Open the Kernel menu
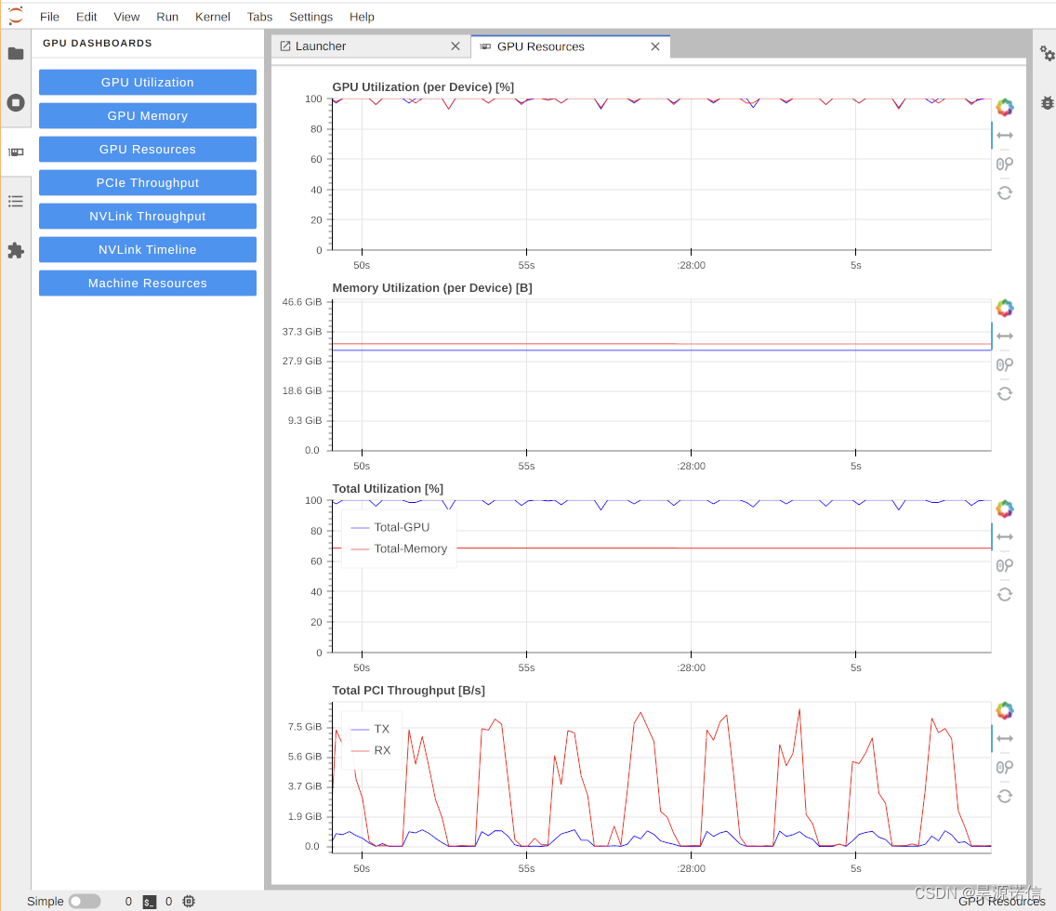Screen dimensions: 1056x911 tap(212, 17)
